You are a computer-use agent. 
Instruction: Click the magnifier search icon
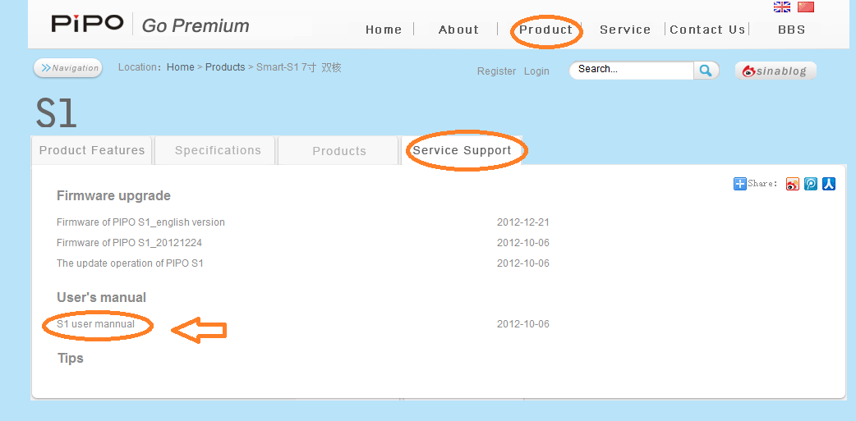click(x=706, y=71)
